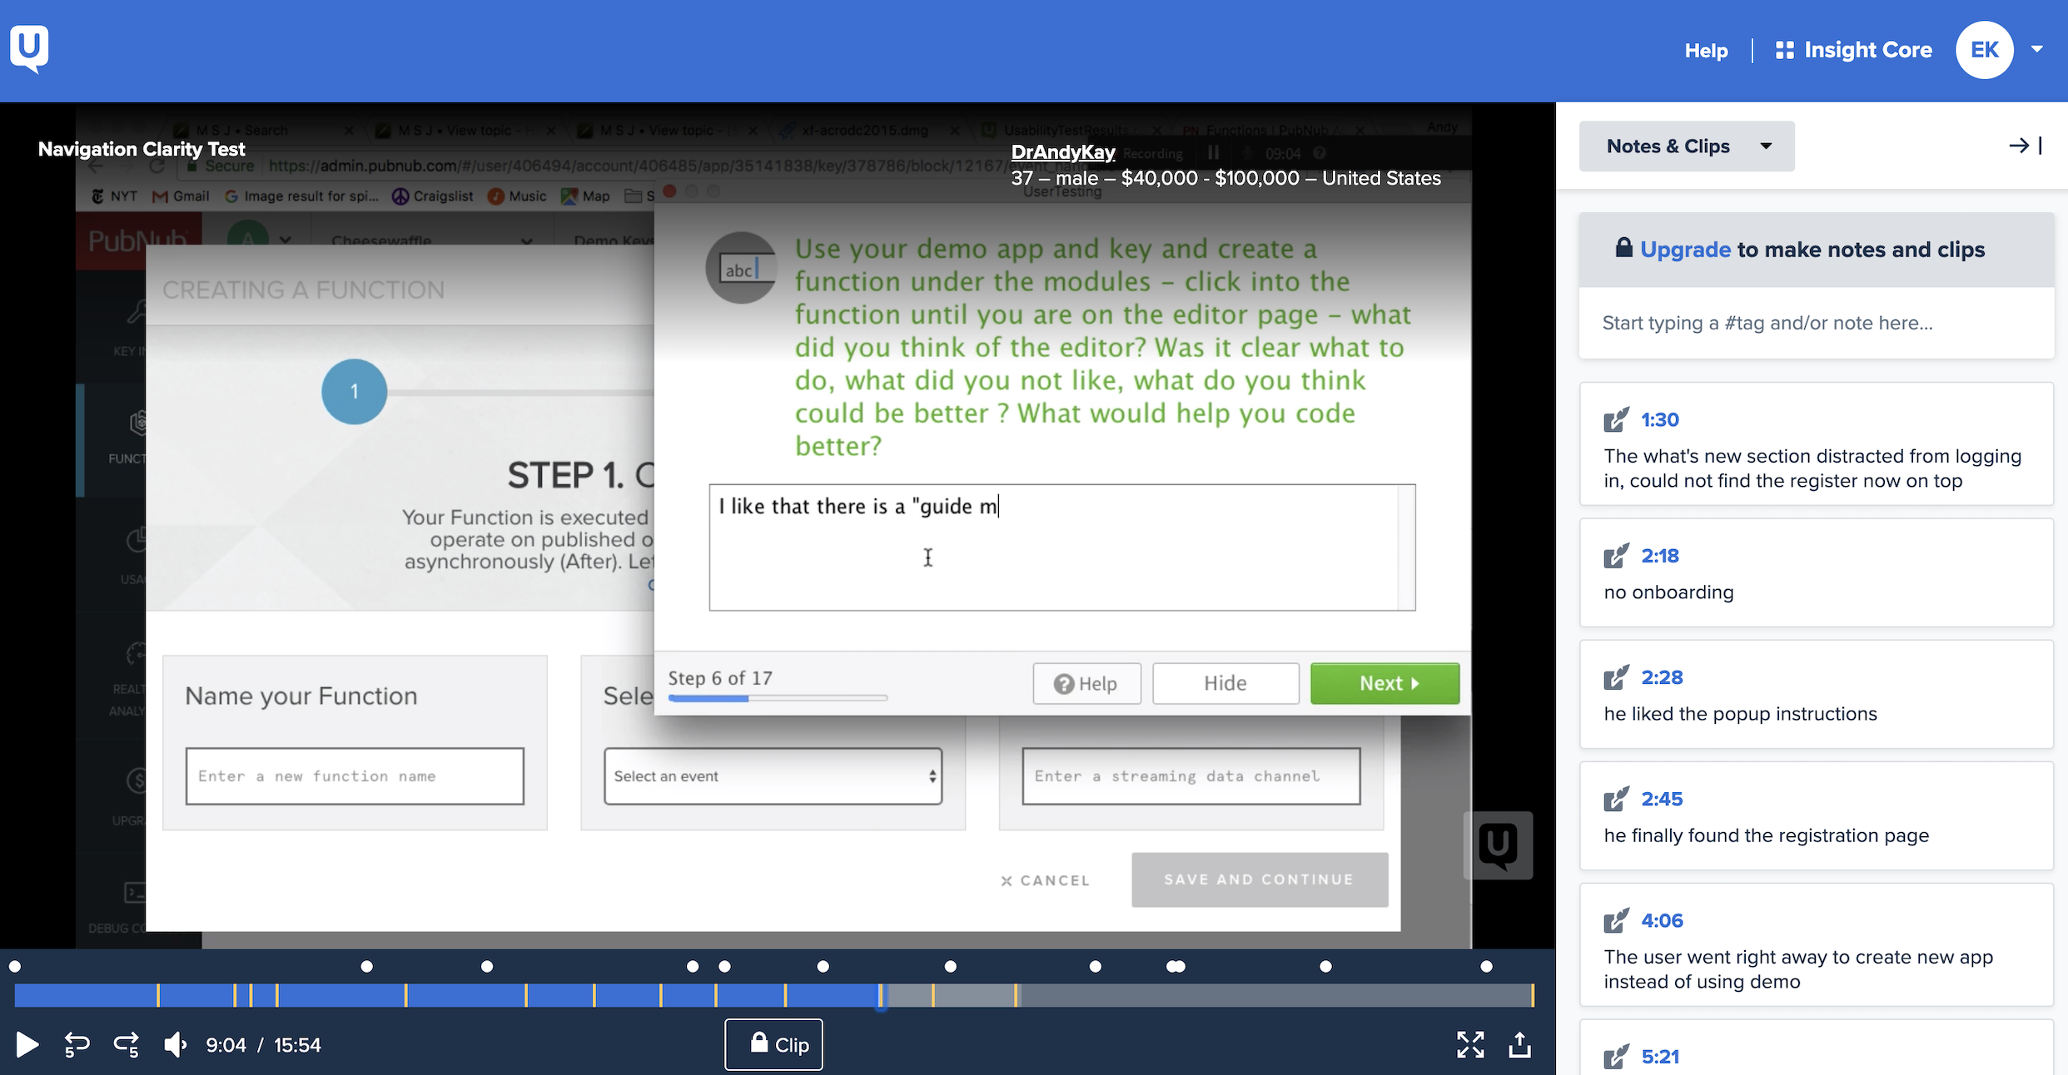Viewport: 2068px width, 1075px height.
Task: Open the Select an event dropdown
Action: [x=773, y=776]
